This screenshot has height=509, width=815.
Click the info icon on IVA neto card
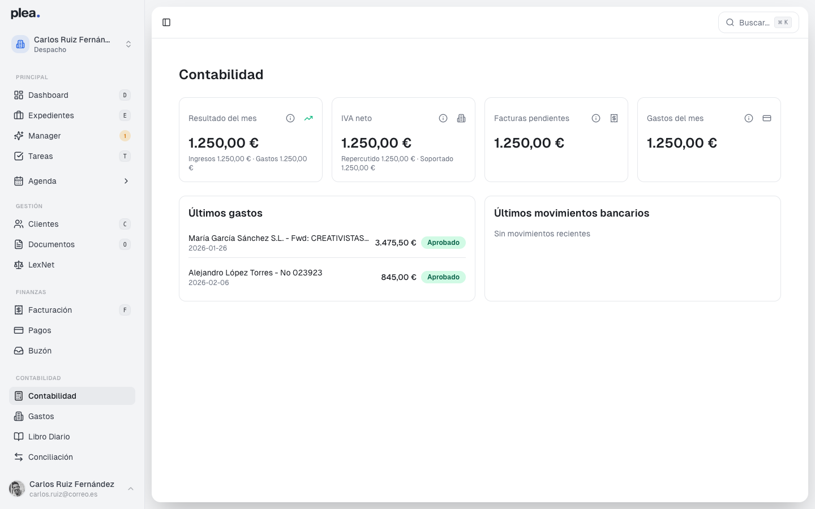(x=443, y=118)
